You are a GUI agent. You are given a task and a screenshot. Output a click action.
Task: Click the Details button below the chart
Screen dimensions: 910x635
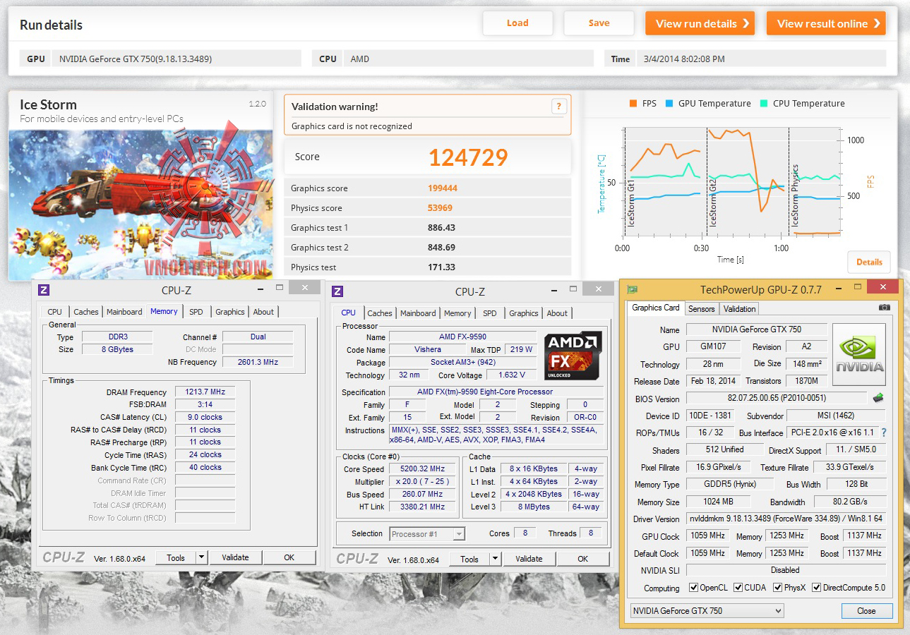point(869,262)
